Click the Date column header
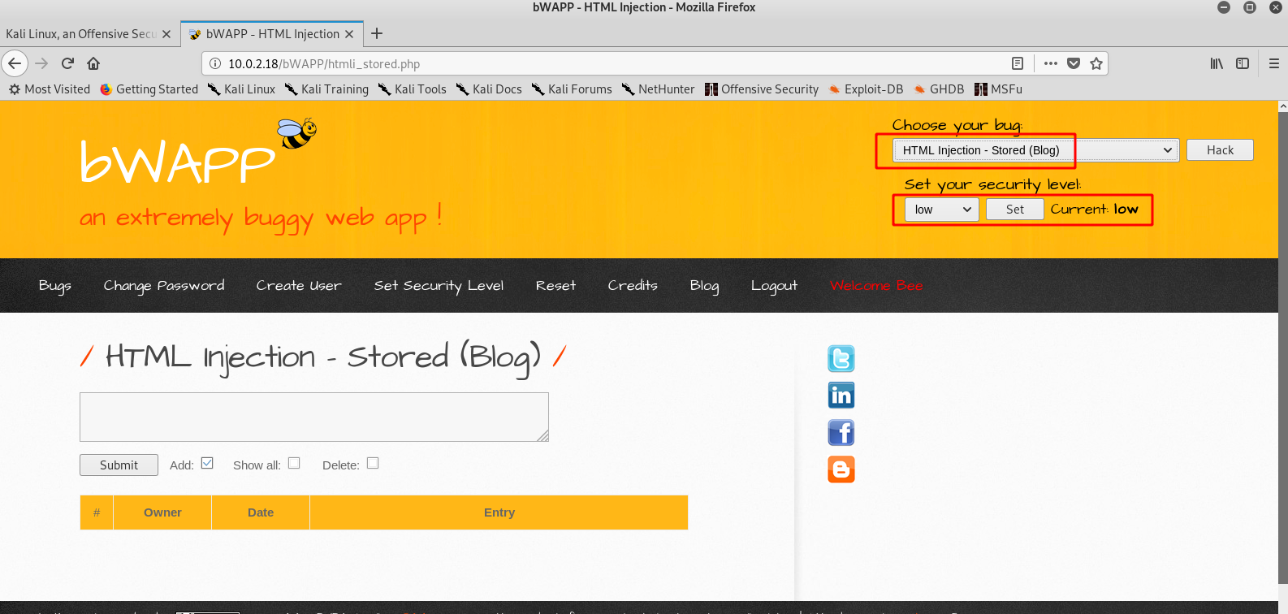The image size is (1288, 614). 261,512
